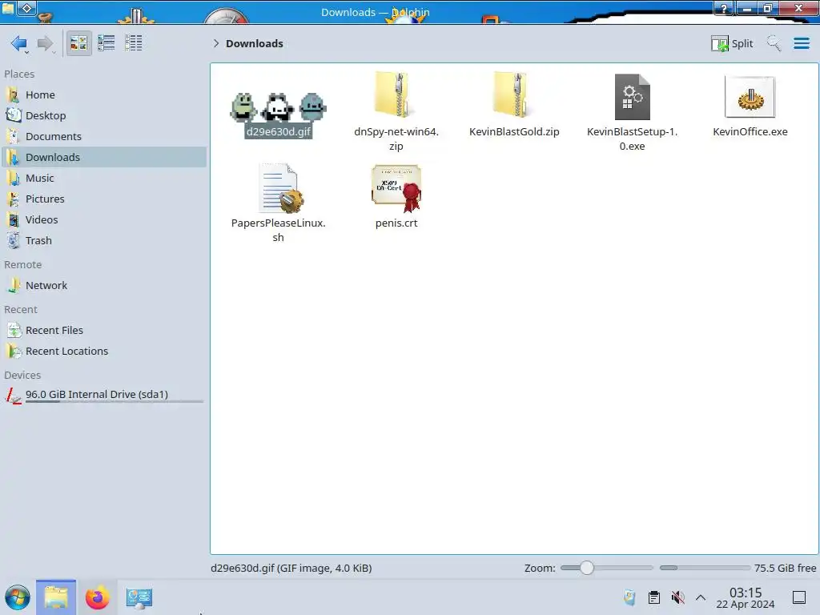Go forward with the grey forward arrow
820x615 pixels.
(45, 43)
